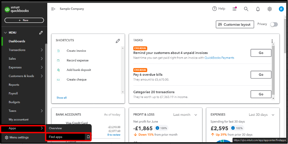
Task: Bookmark Find apps with the bookmark icon
Action: coord(88,137)
